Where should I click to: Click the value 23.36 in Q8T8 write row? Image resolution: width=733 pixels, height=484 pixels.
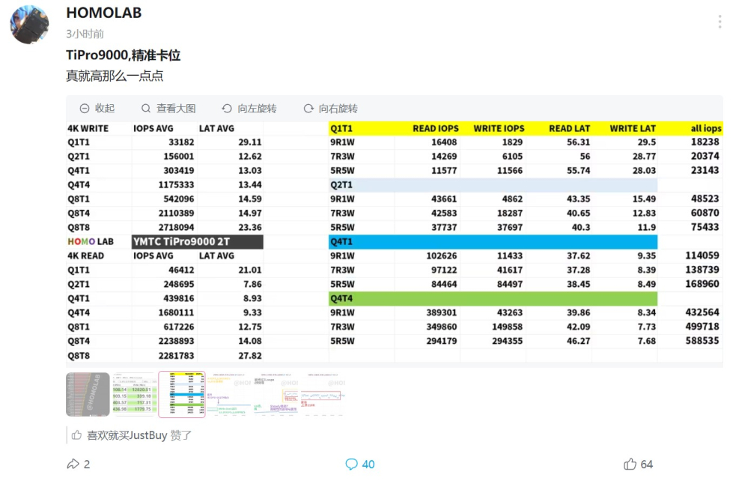click(x=250, y=227)
